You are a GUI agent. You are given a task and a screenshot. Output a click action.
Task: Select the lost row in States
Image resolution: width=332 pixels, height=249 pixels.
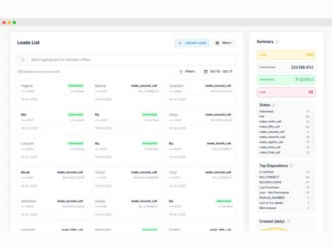pos(284,116)
